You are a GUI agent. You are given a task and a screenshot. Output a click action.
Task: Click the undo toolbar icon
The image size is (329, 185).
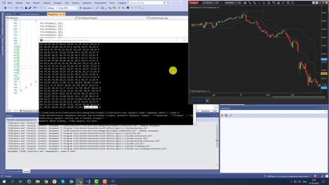[35, 8]
